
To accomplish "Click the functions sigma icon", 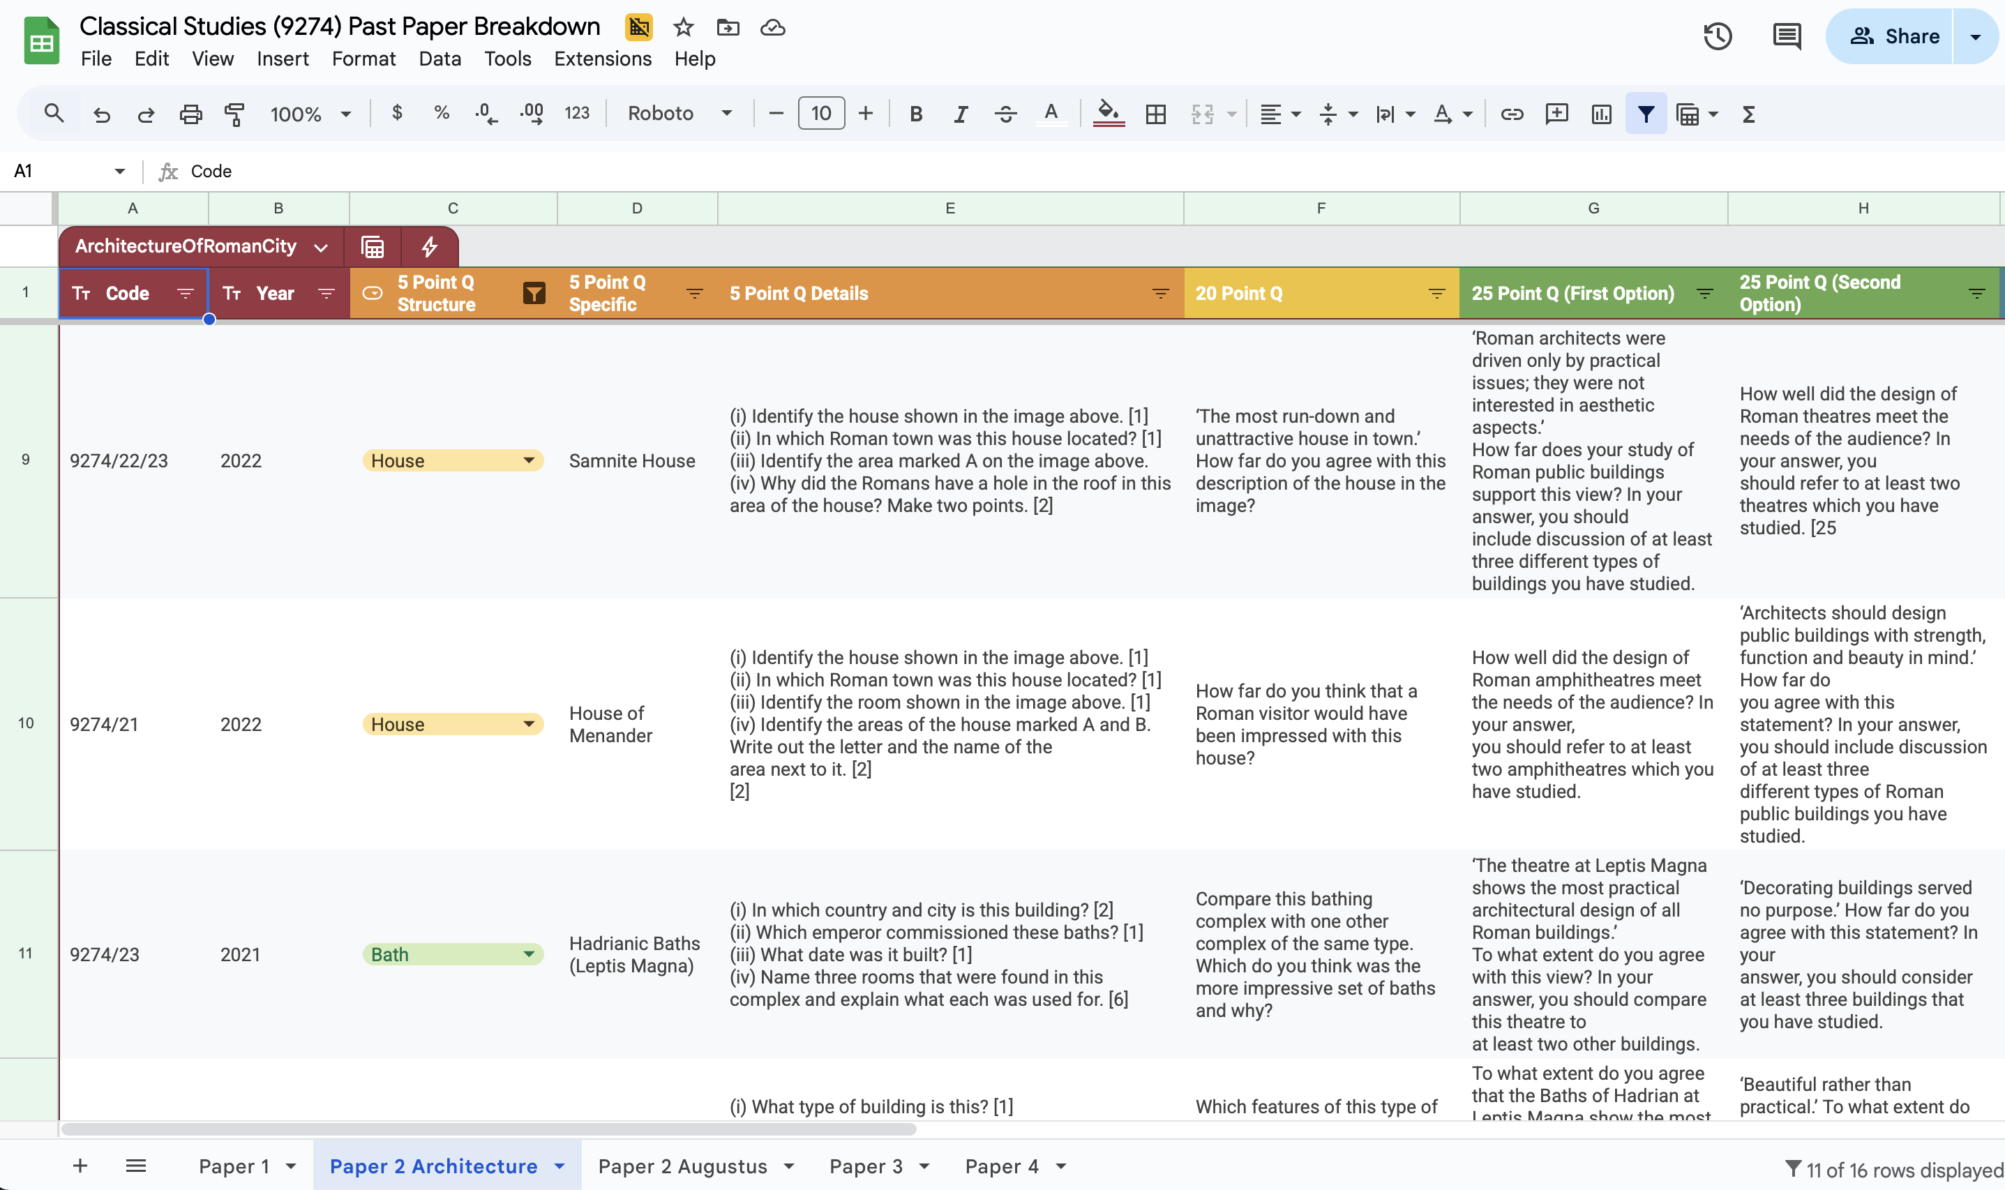I will [1748, 114].
